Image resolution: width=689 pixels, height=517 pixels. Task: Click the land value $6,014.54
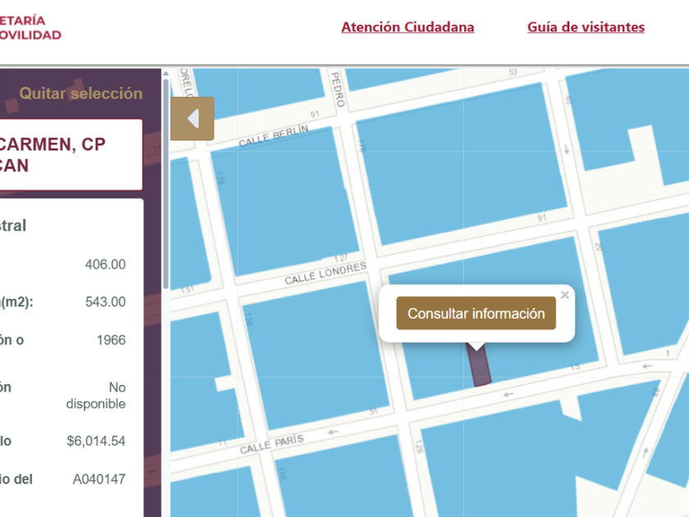[96, 441]
